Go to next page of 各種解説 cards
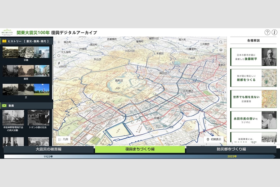 (274, 143)
